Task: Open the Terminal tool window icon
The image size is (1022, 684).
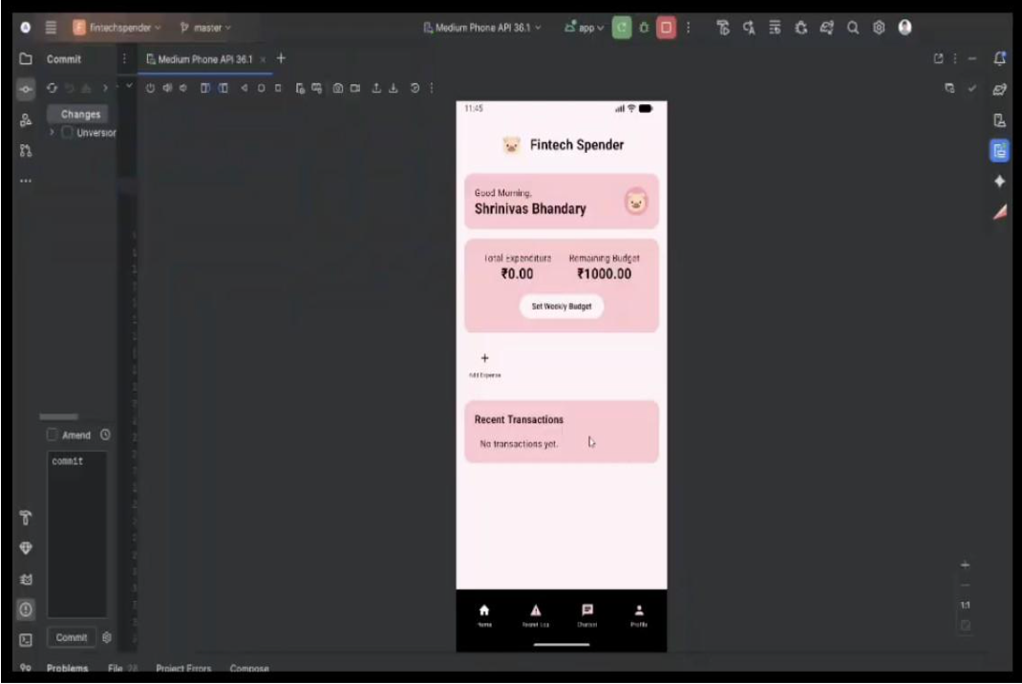Action: coord(26,640)
